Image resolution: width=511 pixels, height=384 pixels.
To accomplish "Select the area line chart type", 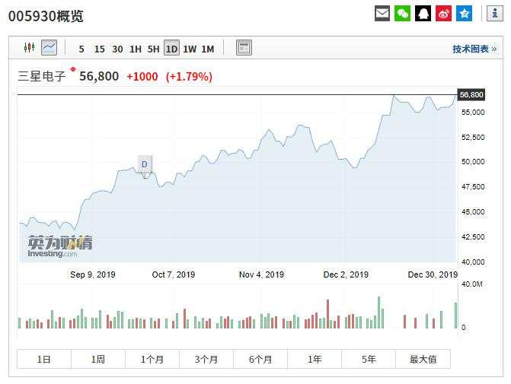I will [49, 48].
